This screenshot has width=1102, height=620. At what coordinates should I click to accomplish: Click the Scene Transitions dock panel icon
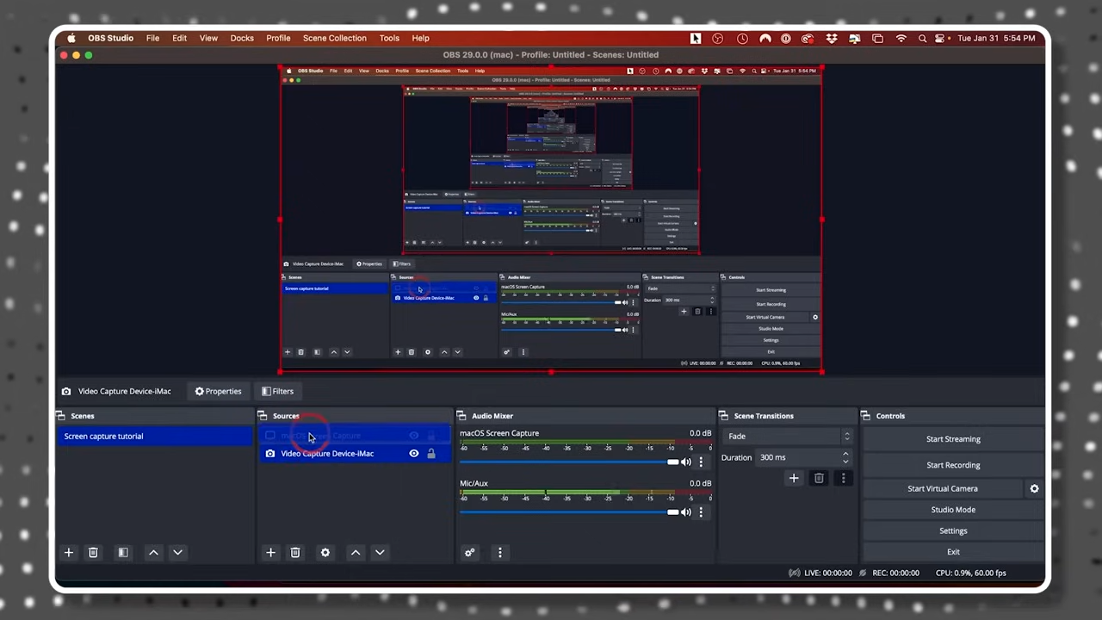coord(724,416)
